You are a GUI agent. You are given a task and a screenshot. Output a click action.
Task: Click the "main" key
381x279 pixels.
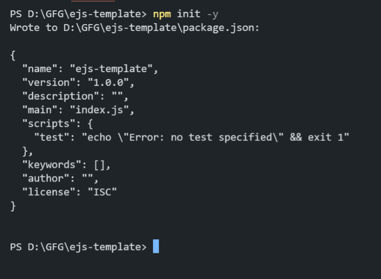[40, 110]
